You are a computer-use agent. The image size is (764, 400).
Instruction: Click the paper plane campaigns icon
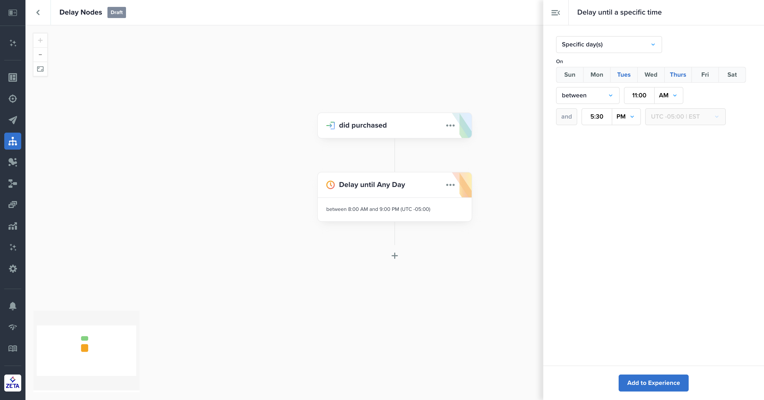click(x=12, y=120)
